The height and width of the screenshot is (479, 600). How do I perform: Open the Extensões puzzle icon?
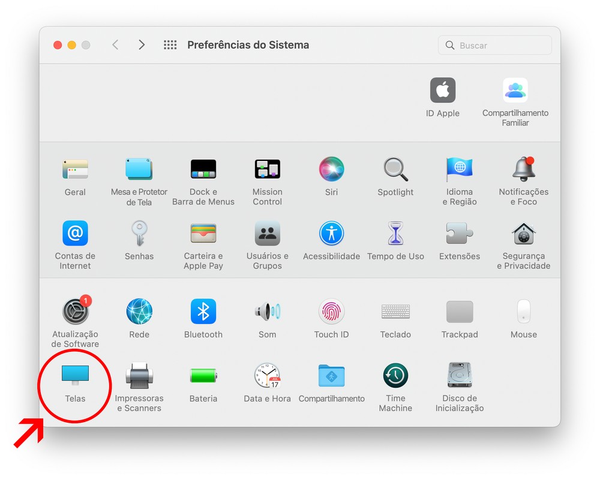(460, 233)
